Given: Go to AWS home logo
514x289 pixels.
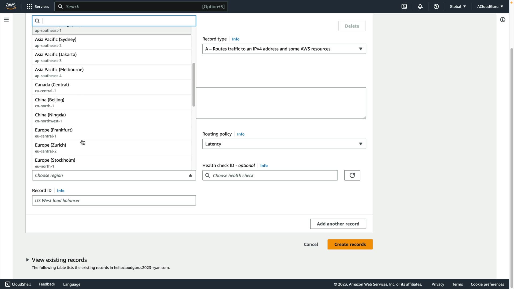Looking at the screenshot, I should click(x=11, y=6).
